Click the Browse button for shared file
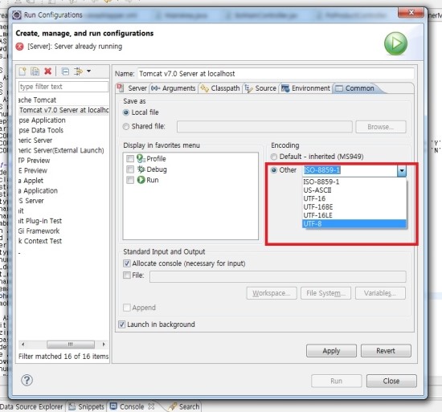 tap(381, 127)
